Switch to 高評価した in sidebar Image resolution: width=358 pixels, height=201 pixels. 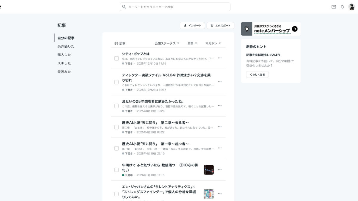tap(66, 46)
